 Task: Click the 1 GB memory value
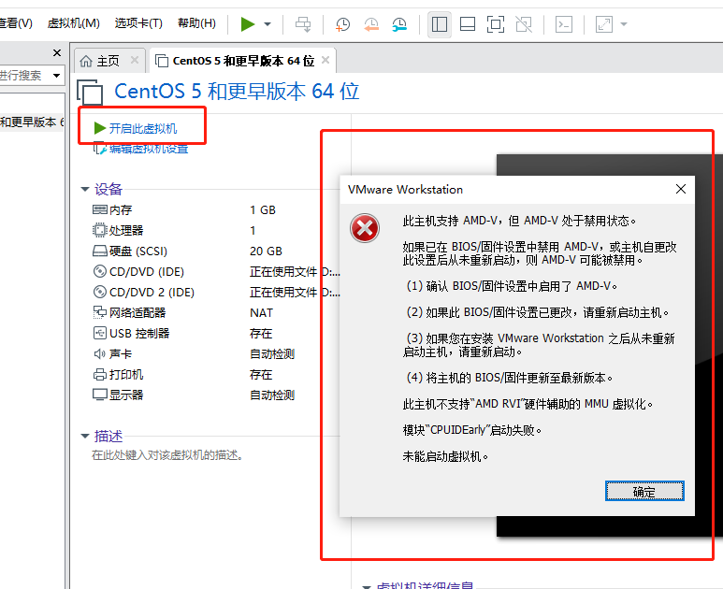(x=263, y=210)
